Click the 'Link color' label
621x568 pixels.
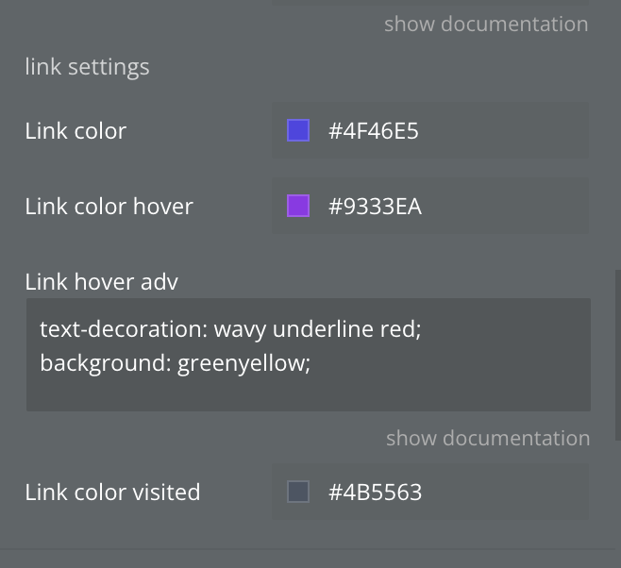pos(76,130)
